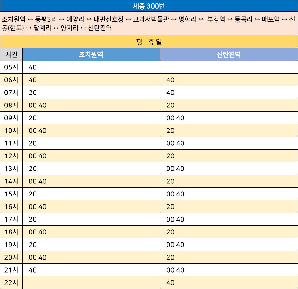Click the 19시 row label

11,245
